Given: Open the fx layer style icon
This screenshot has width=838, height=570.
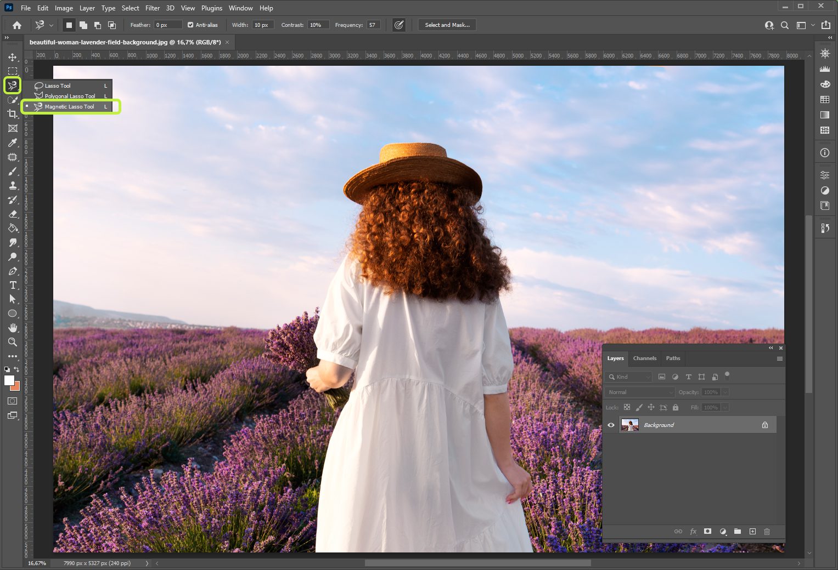Looking at the screenshot, I should click(x=693, y=532).
